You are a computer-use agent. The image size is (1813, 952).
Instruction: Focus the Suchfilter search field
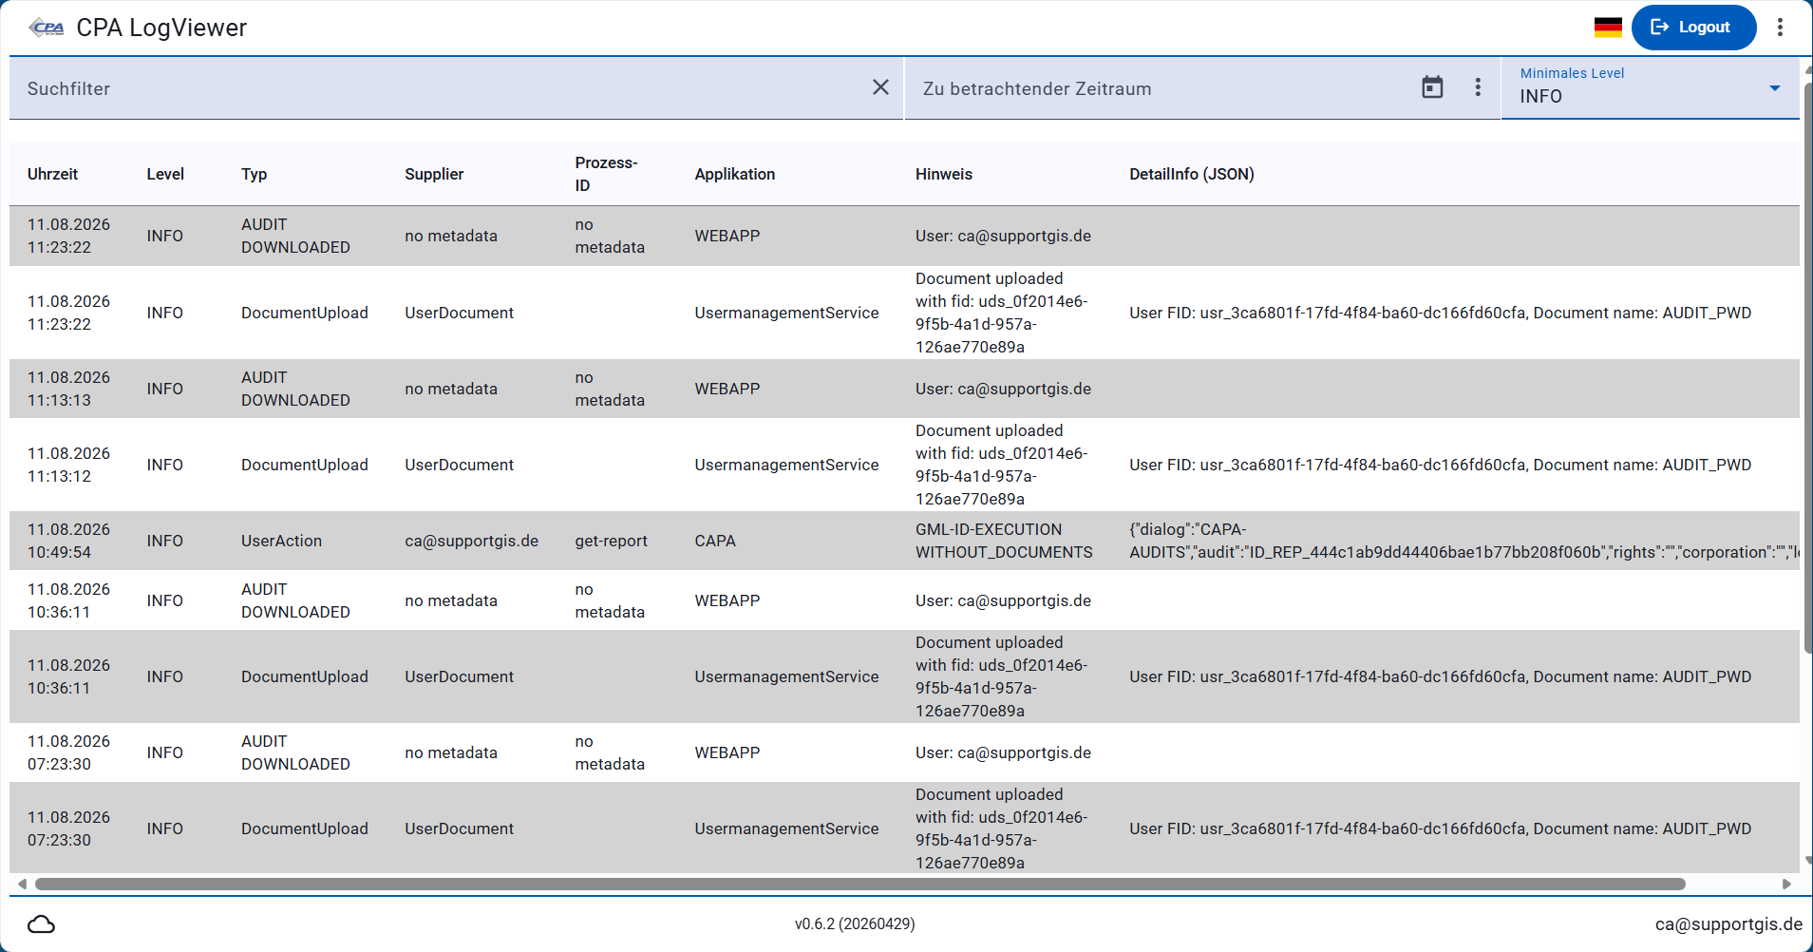pos(442,88)
